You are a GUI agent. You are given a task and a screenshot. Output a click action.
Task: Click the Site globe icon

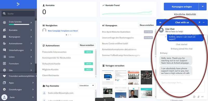(4, 70)
